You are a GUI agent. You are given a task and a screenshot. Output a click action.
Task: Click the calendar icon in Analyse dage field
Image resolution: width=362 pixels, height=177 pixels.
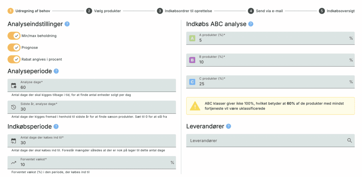(14, 85)
